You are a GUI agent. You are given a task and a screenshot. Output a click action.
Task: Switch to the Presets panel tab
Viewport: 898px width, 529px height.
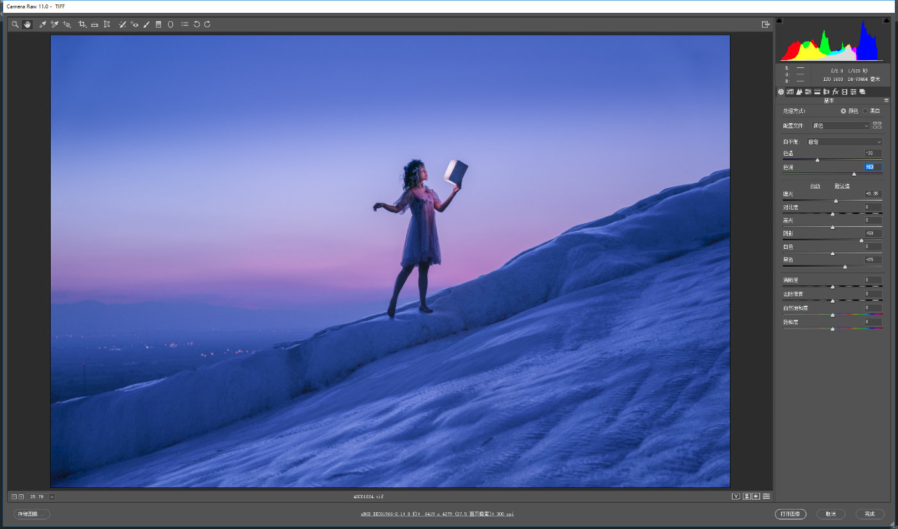854,92
